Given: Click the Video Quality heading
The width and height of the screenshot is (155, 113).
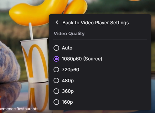Looking at the screenshot, I should click(x=69, y=34).
